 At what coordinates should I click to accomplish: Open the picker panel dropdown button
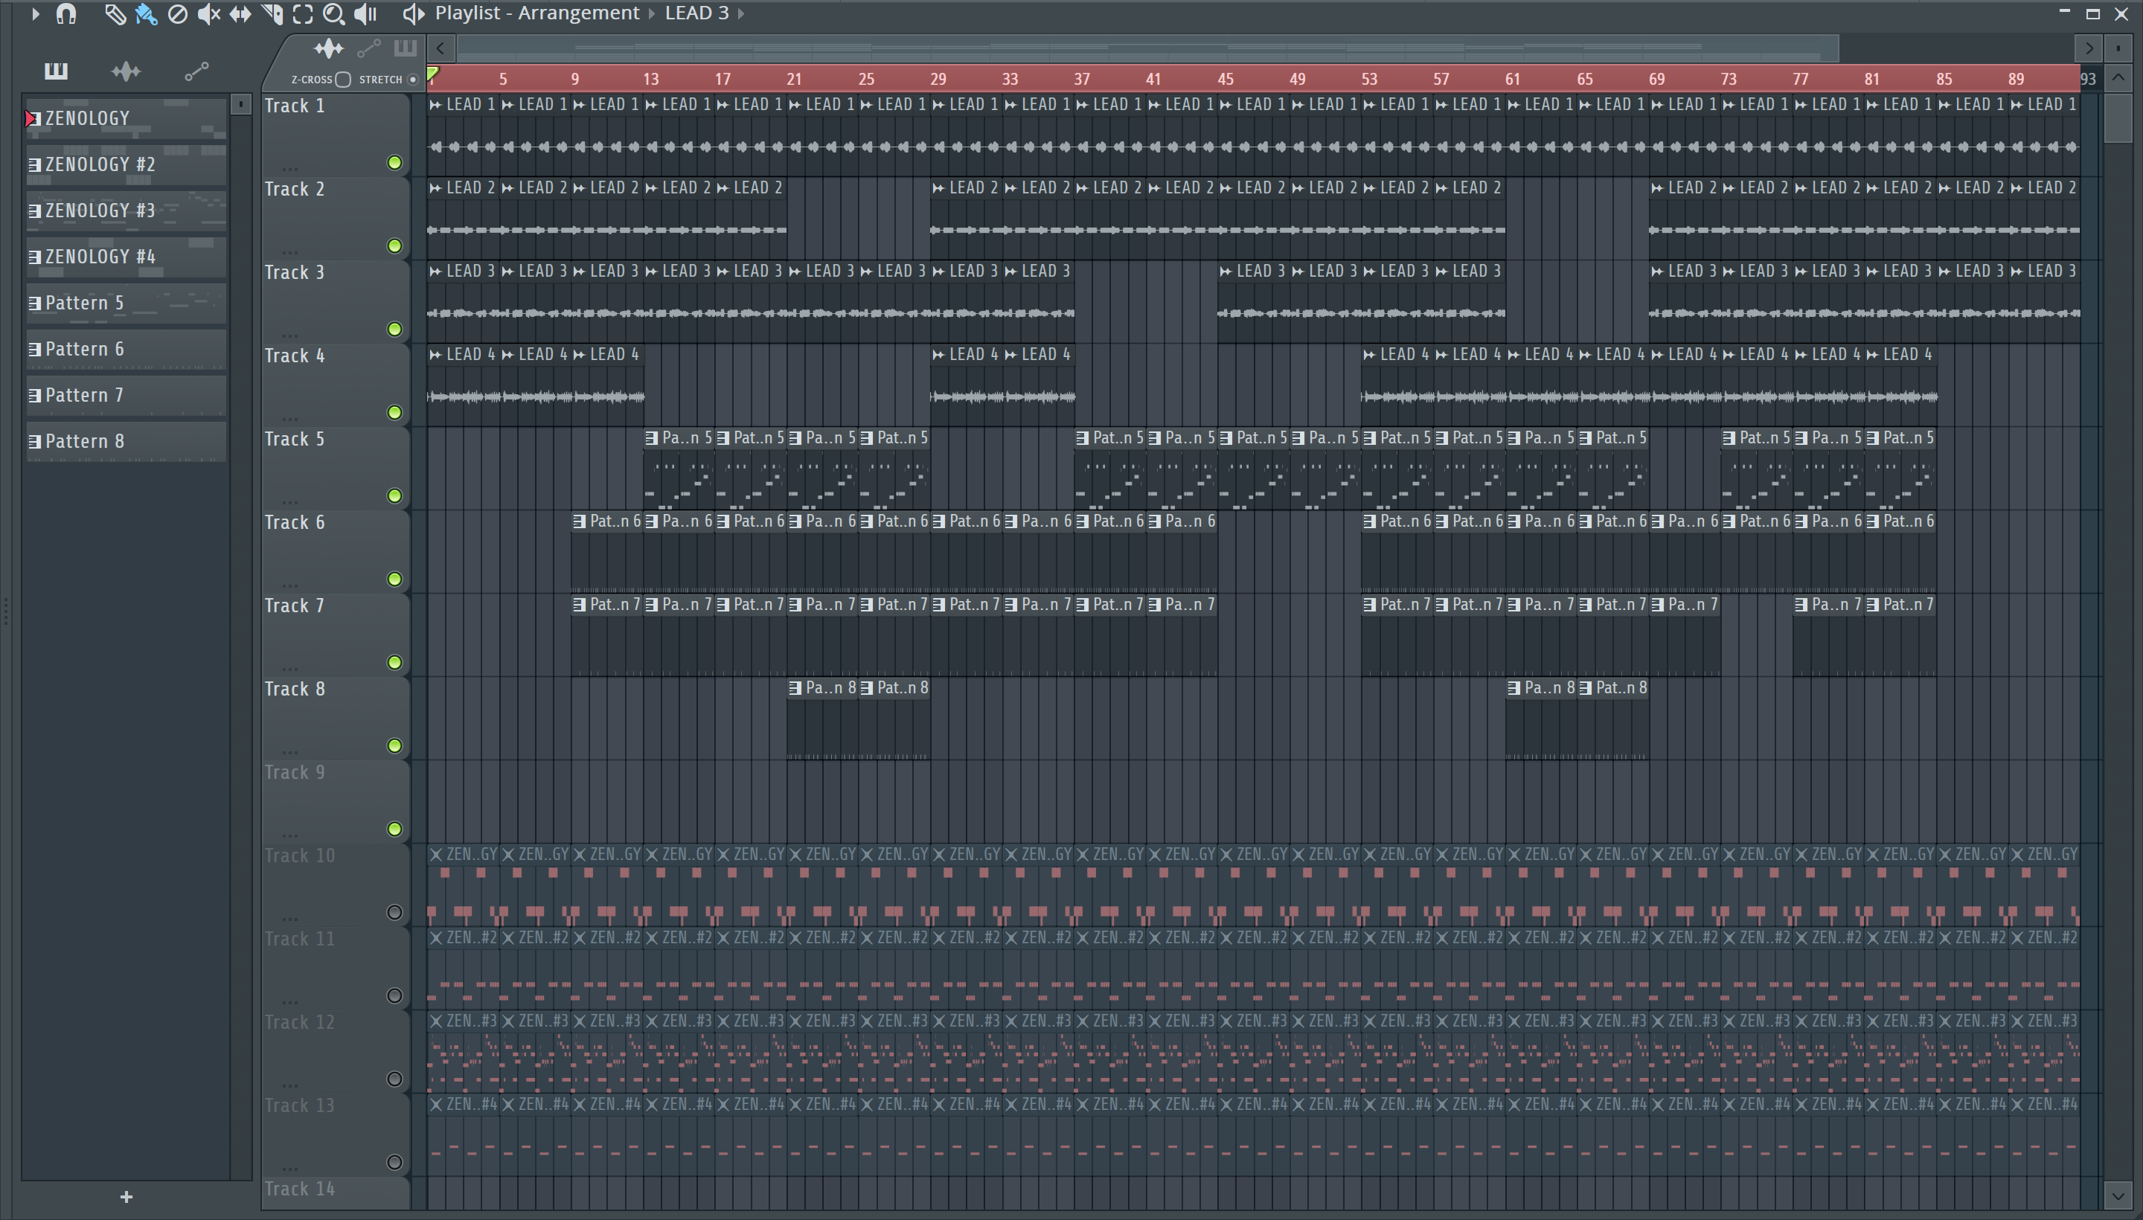[240, 104]
